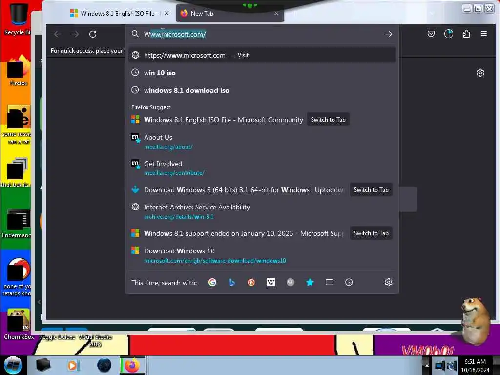Search this time in open Tabs
This screenshot has height=375, width=500.
pos(330,283)
